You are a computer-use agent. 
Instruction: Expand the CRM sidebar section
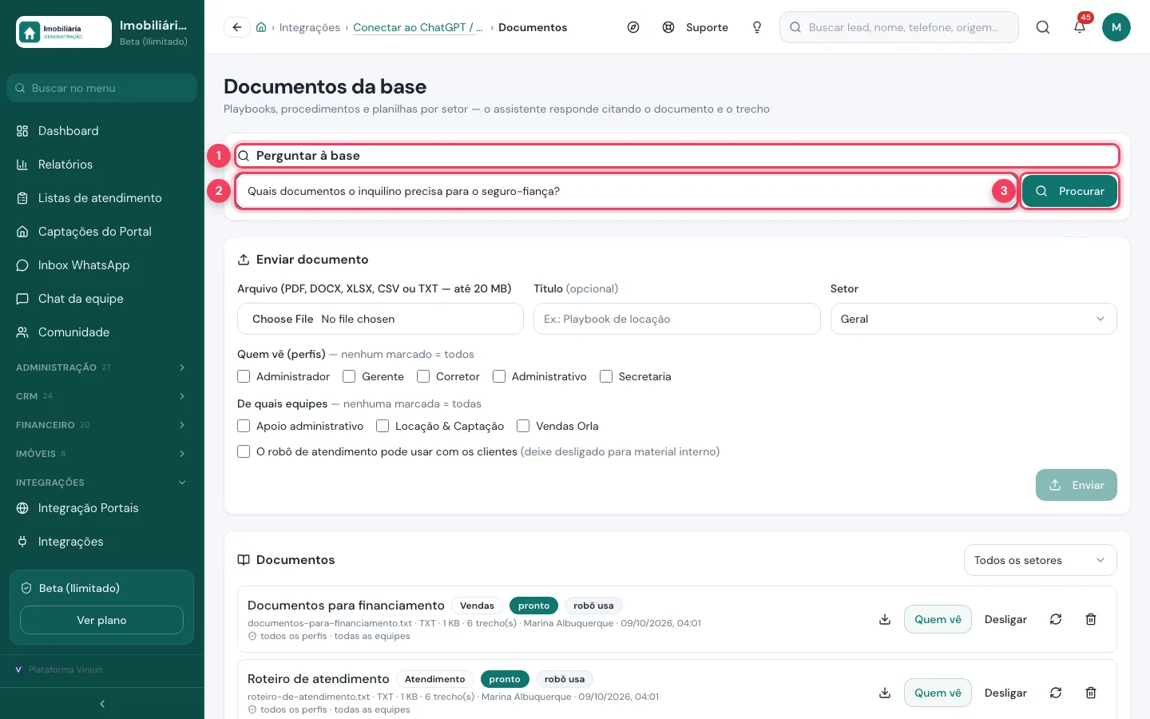click(101, 396)
